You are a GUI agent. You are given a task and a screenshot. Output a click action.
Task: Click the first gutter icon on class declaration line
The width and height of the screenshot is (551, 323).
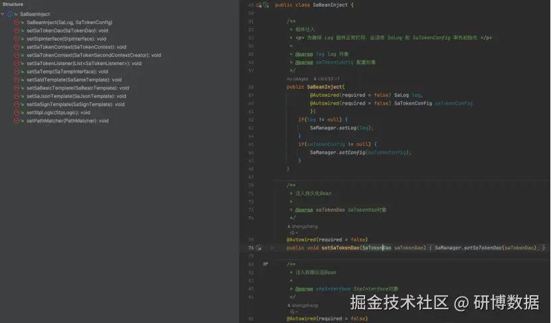coord(259,5)
